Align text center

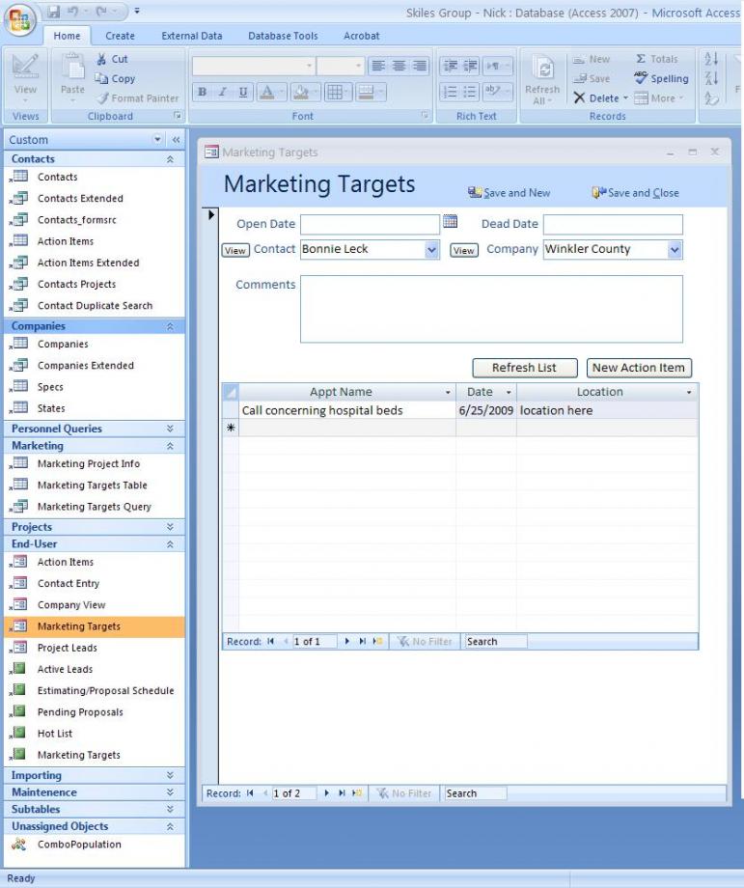[x=399, y=66]
